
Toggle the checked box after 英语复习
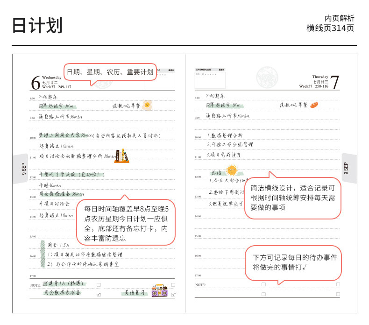pyautogui.click(x=174, y=294)
